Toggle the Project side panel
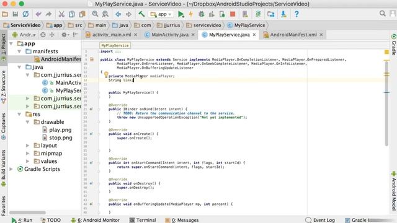The image size is (397, 223). [x=4, y=47]
